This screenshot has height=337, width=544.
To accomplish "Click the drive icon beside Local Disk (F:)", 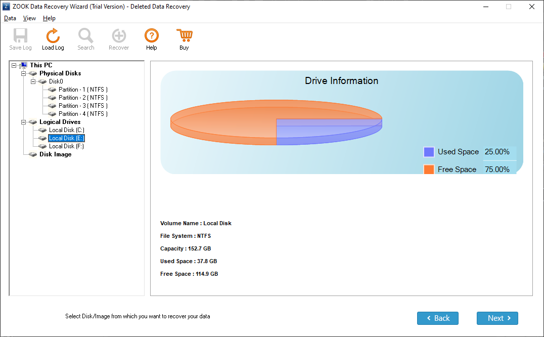I will pos(42,146).
